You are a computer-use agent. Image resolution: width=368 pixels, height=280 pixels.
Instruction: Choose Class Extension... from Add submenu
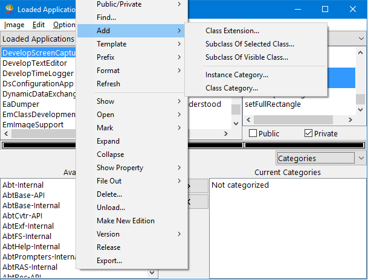[x=232, y=31]
